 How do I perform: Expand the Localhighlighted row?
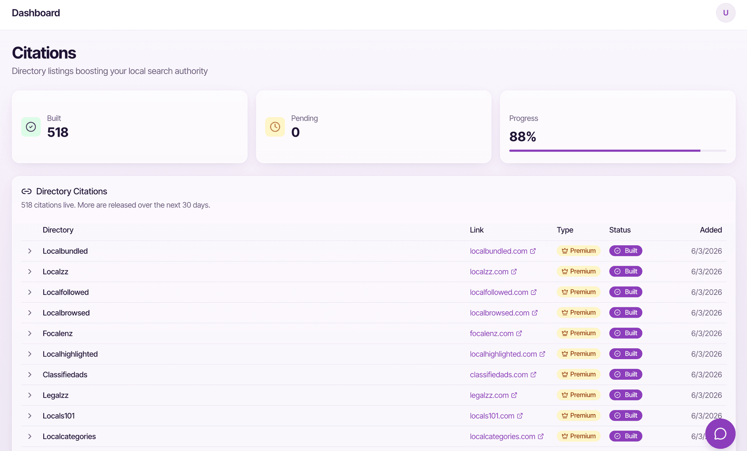click(x=30, y=354)
